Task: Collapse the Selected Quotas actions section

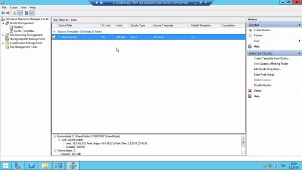Action: pyautogui.click(x=299, y=53)
